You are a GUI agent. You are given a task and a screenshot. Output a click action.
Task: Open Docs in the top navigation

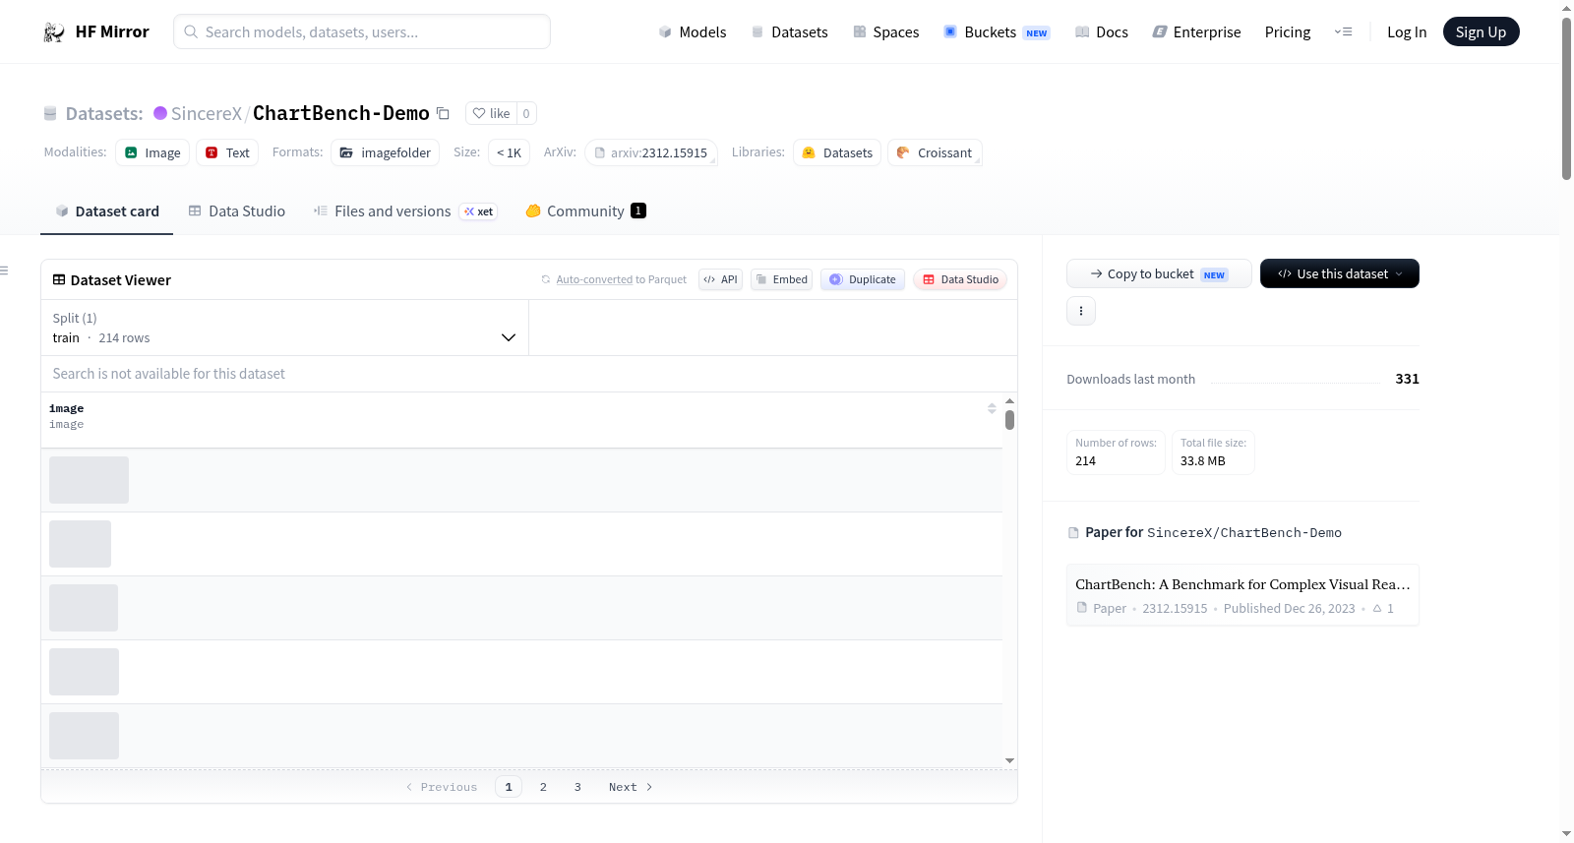click(x=1102, y=32)
